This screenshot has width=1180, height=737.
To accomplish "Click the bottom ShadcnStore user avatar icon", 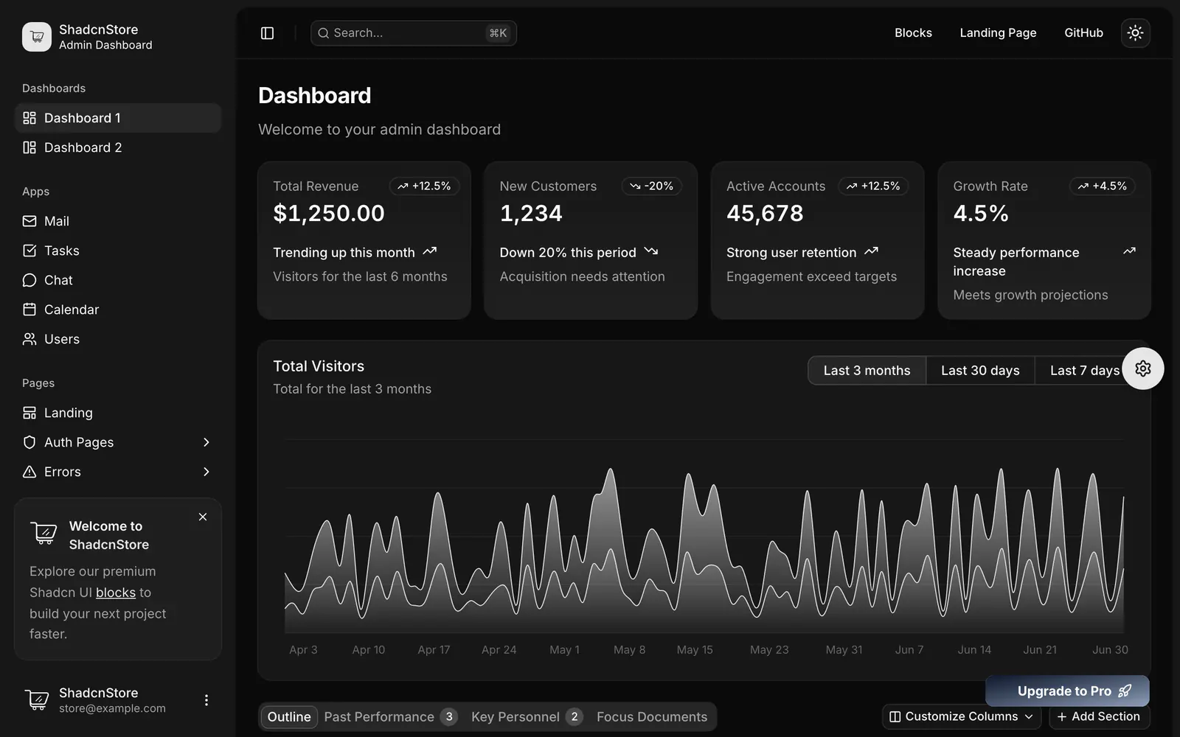I will (x=37, y=700).
